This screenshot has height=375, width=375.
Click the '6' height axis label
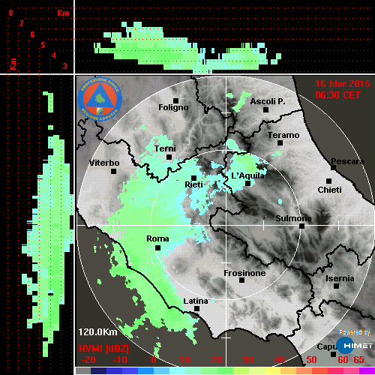click(x=32, y=34)
